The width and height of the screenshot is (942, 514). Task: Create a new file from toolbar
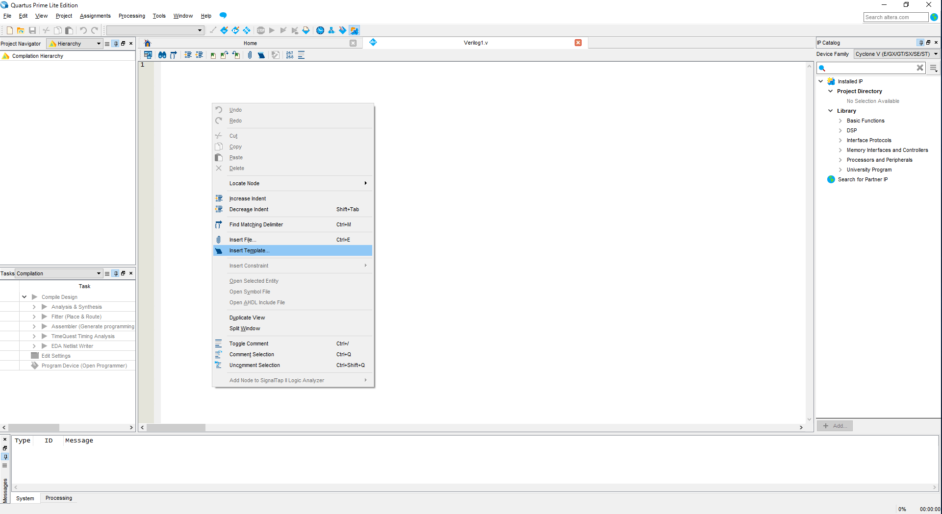9,30
